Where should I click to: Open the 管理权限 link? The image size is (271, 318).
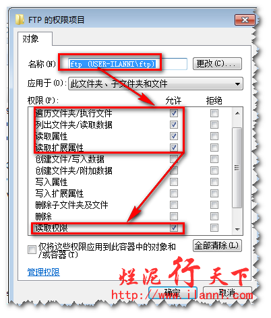(x=44, y=272)
